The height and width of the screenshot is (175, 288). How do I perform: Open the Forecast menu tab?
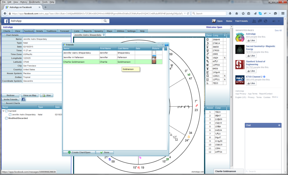65,31
